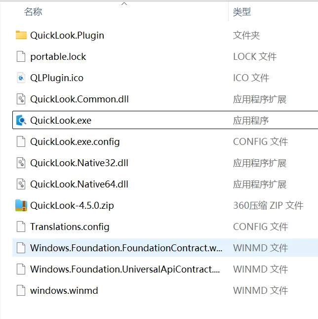
Task: Click the QuickLook.Native64.dll file icon
Action: pyautogui.click(x=21, y=184)
